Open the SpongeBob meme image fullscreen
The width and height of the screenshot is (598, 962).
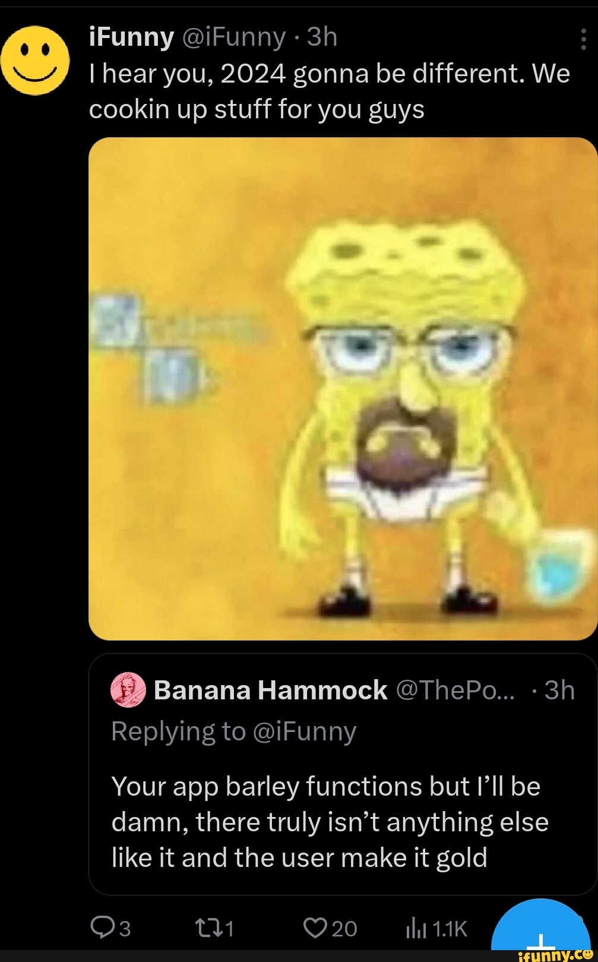pos(343,386)
